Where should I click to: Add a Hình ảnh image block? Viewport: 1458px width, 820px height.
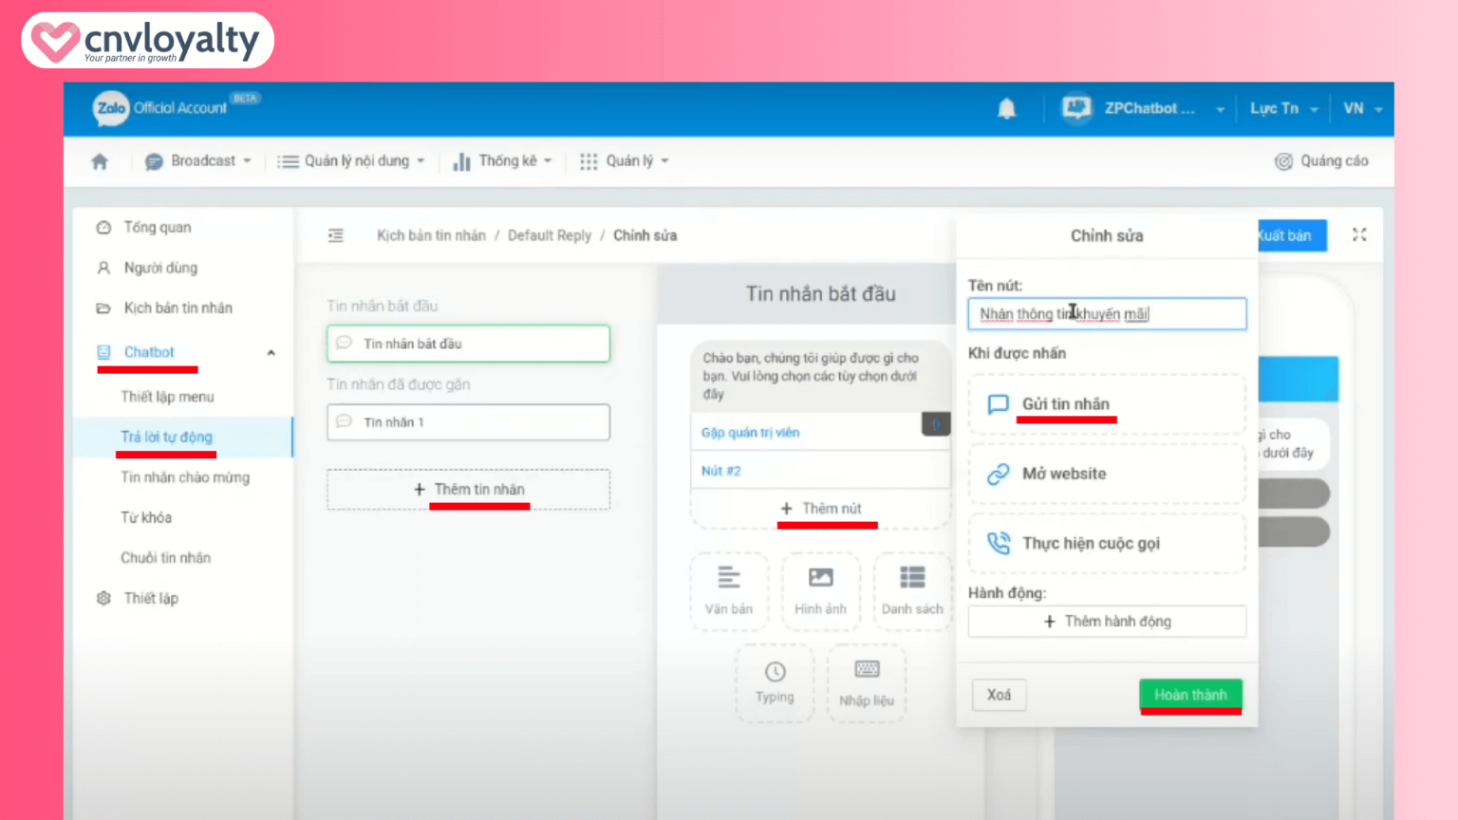click(820, 590)
